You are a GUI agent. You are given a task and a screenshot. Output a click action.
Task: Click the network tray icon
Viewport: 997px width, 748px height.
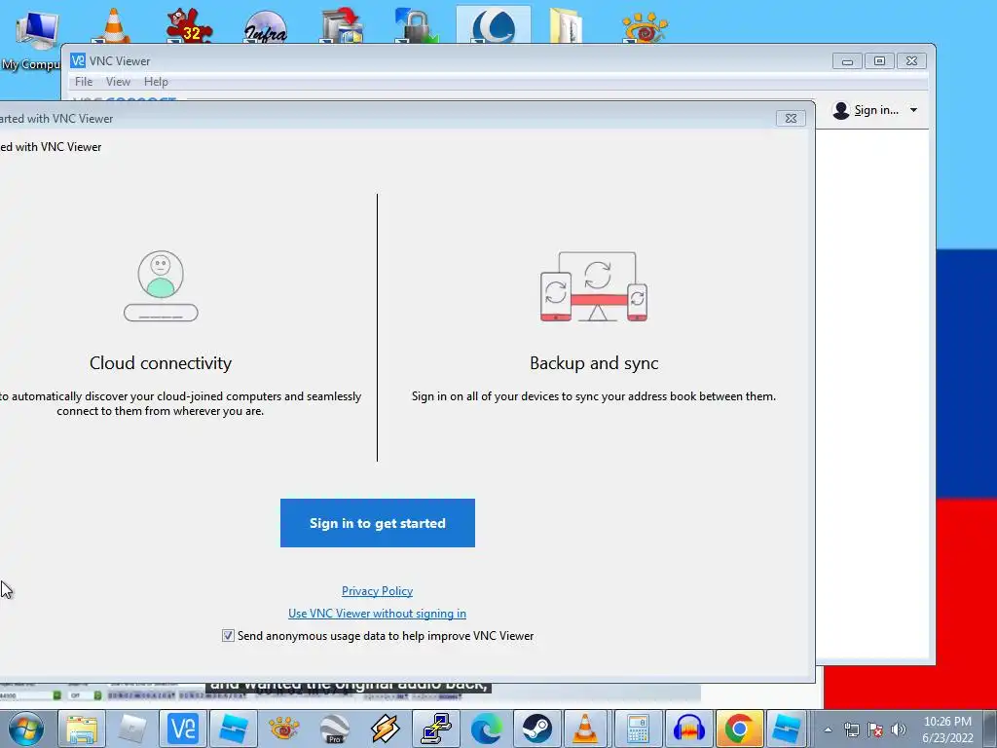[x=851, y=729]
